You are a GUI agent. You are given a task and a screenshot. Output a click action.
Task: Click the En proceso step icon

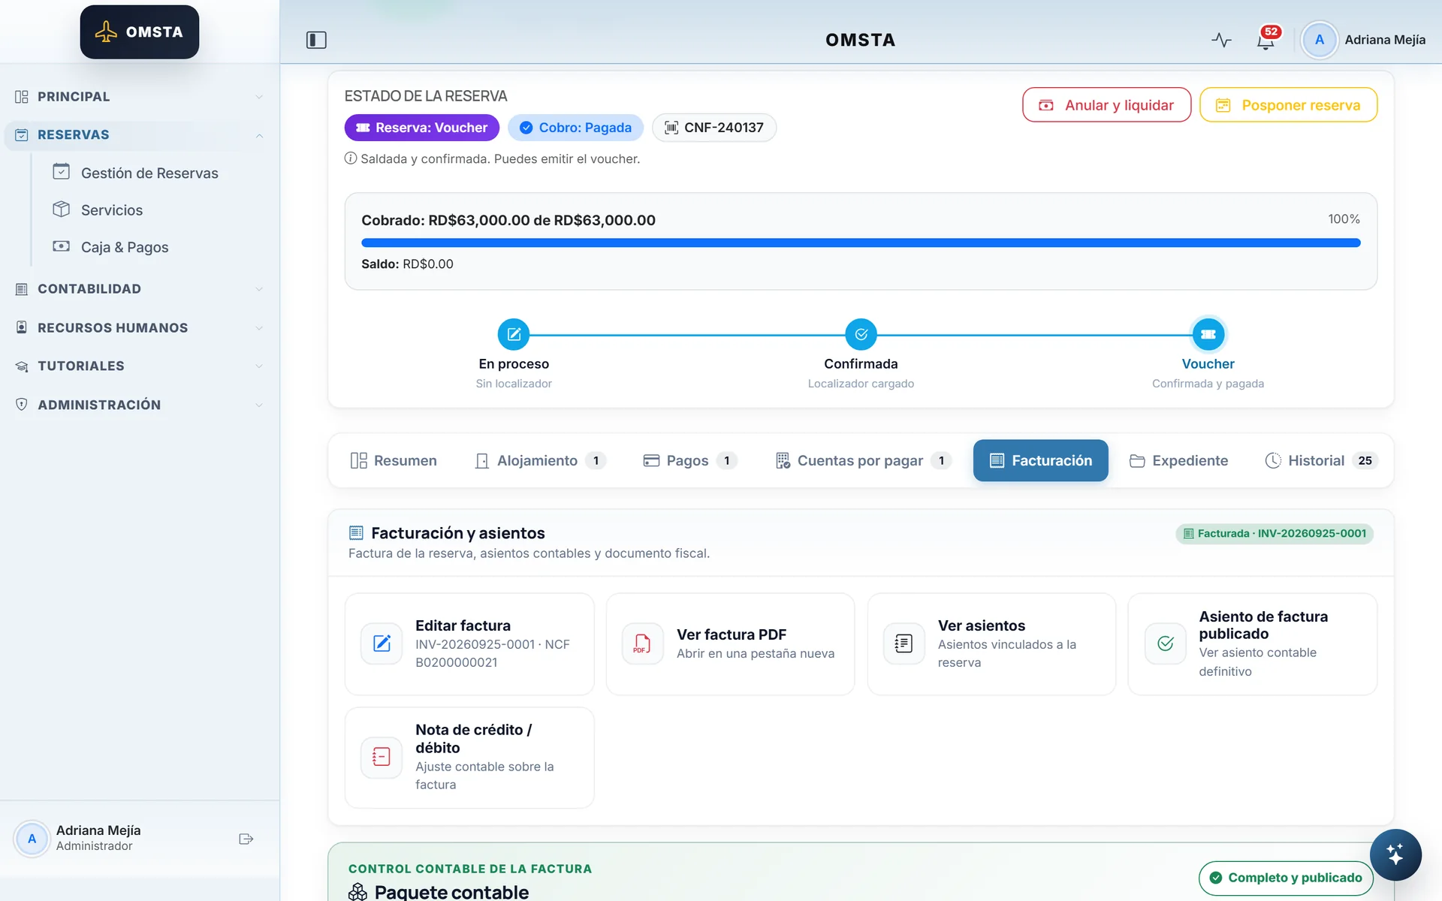(x=514, y=334)
